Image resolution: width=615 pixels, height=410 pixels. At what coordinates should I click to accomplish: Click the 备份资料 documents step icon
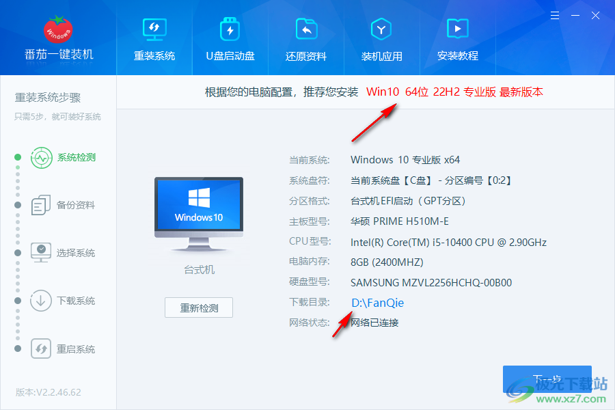pyautogui.click(x=41, y=205)
